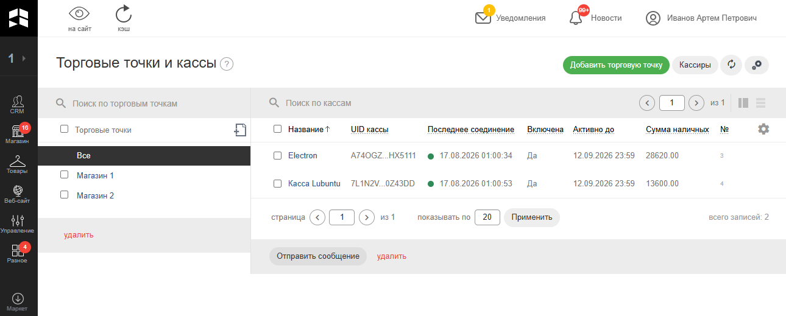
Task: Select all cash registers checkbox
Action: coord(277,128)
